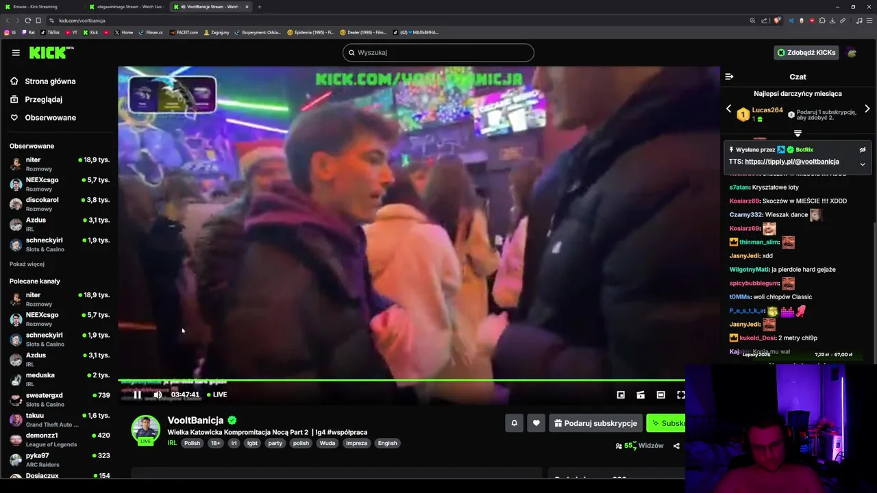Open FACEIT.com bookmark

tap(184, 32)
